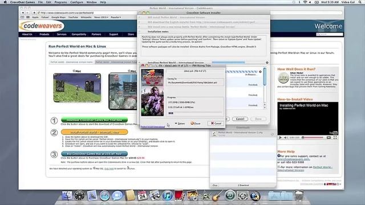Open Safari from the Dock
This screenshot has height=205, width=365.
[104, 195]
